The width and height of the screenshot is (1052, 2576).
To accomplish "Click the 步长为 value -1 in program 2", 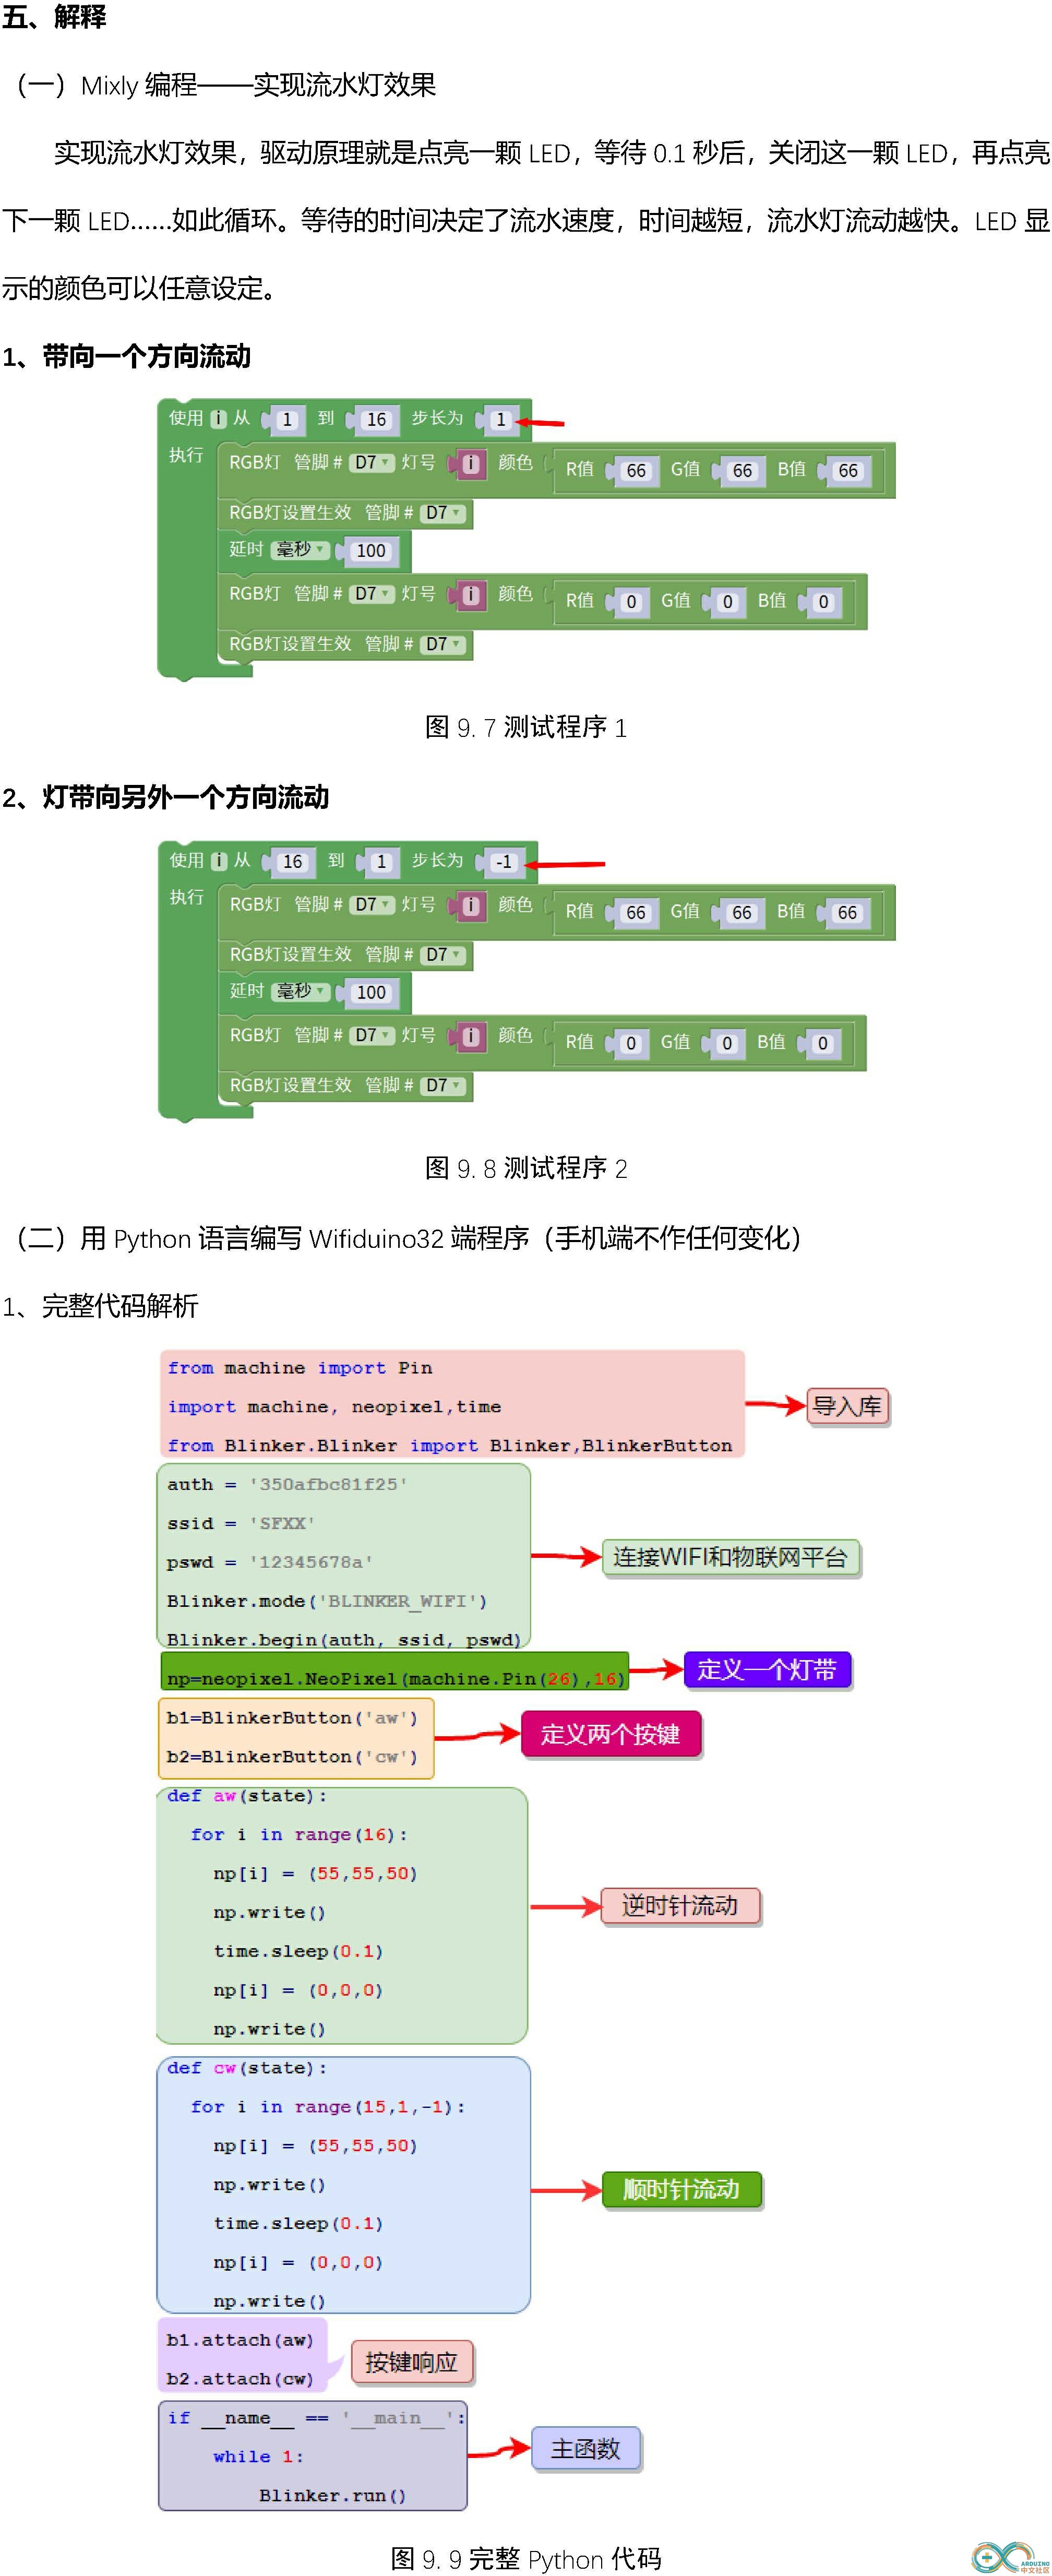I will (503, 862).
